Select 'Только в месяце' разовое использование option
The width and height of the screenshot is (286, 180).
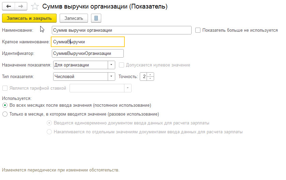[x=5, y=114]
